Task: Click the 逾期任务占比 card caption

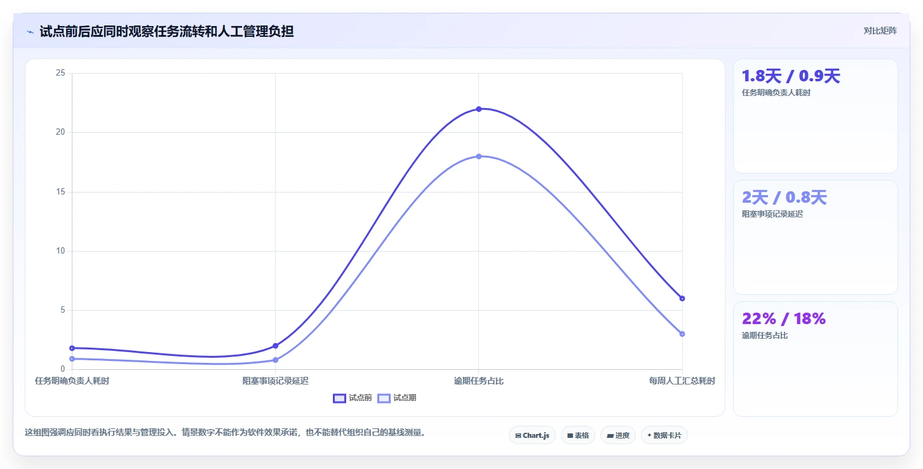Action: click(765, 336)
